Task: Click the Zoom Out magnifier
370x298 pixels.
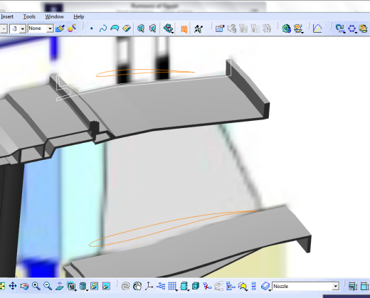Action: (x=48, y=286)
